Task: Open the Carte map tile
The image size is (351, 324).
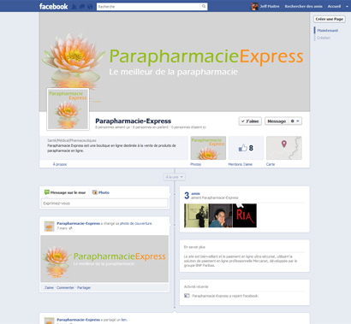Action: (284, 148)
